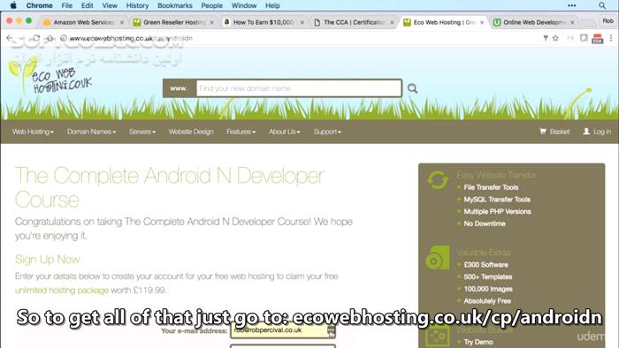Click the "MySQL Transfer Tools" text

pyautogui.click(x=497, y=200)
